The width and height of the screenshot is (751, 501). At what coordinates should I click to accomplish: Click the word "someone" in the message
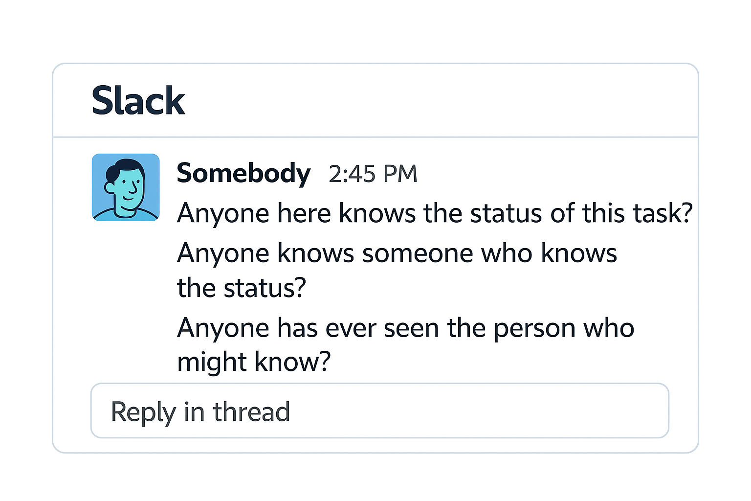click(418, 253)
